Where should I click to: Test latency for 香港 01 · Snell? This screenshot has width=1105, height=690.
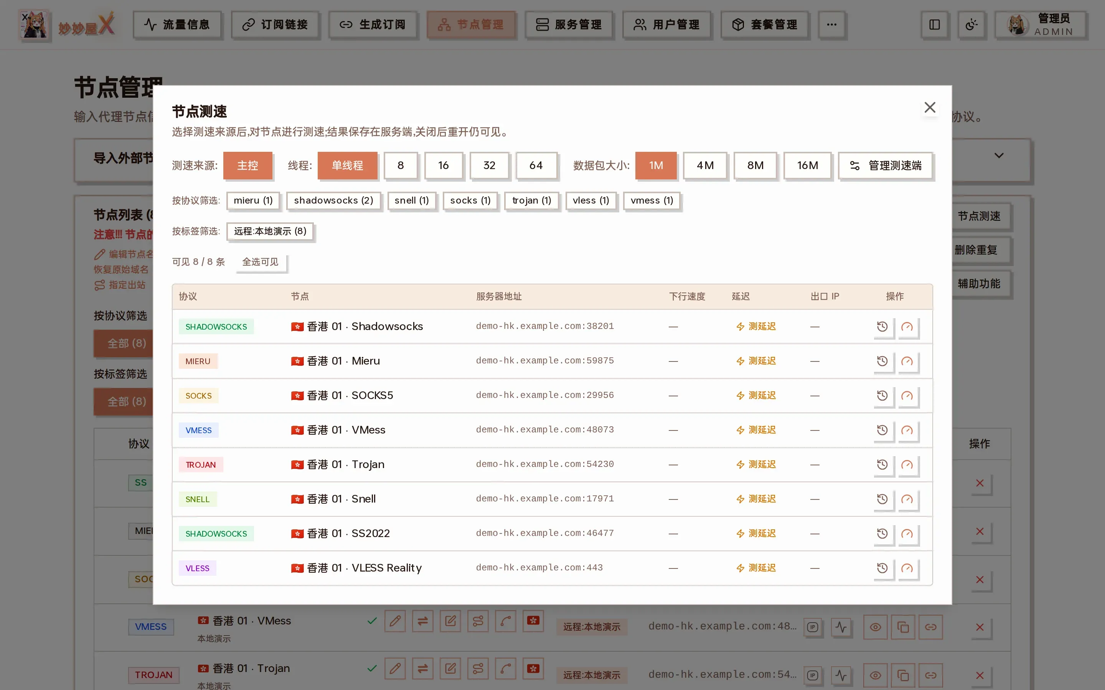click(x=756, y=499)
